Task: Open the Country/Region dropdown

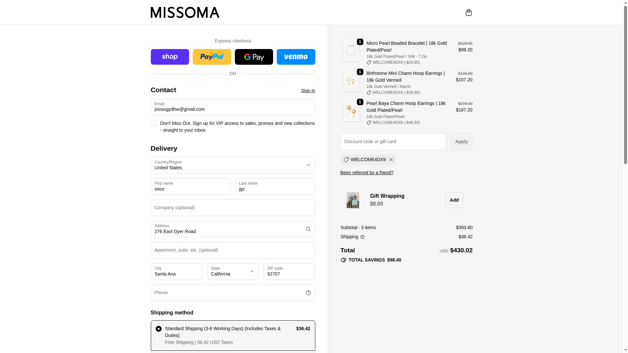Action: (233, 165)
